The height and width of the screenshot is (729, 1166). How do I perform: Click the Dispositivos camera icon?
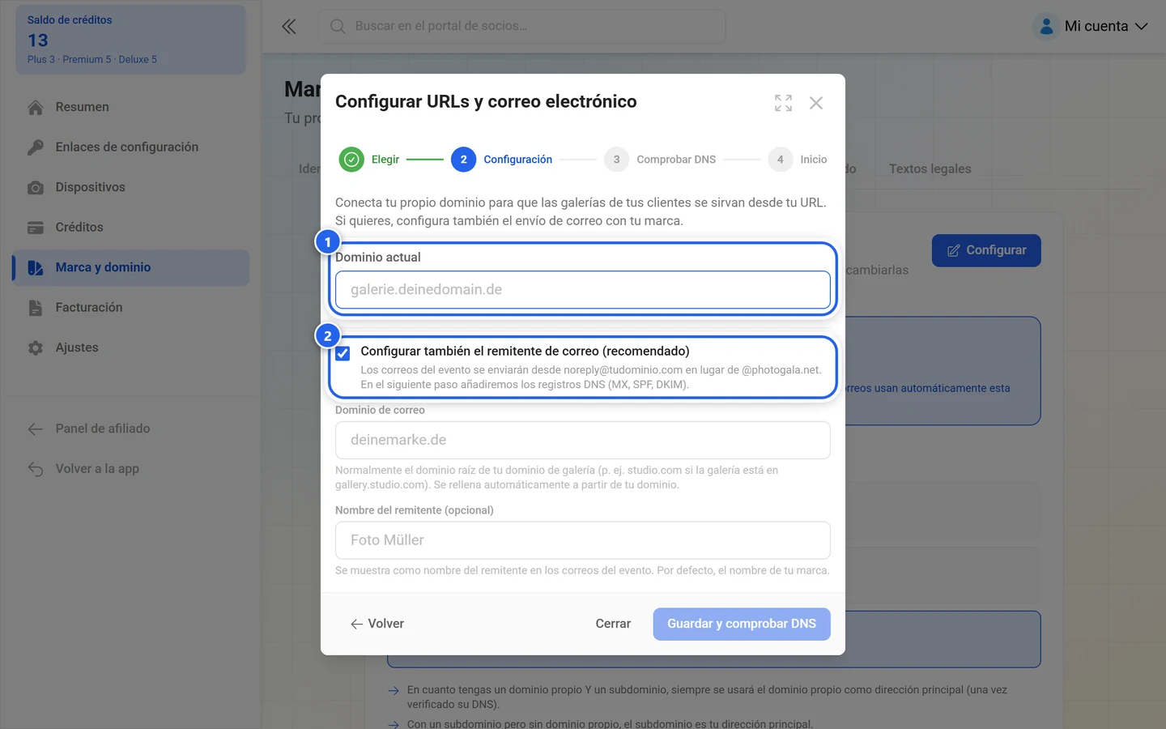tap(36, 187)
